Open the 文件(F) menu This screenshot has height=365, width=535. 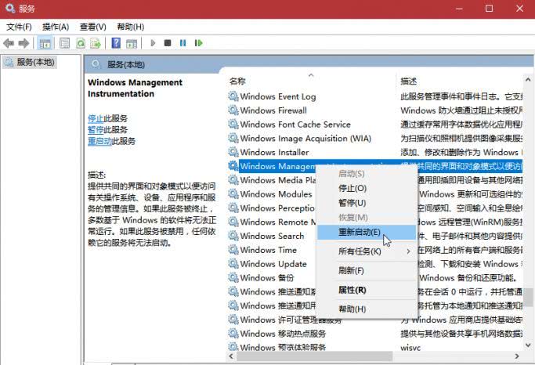click(x=19, y=27)
